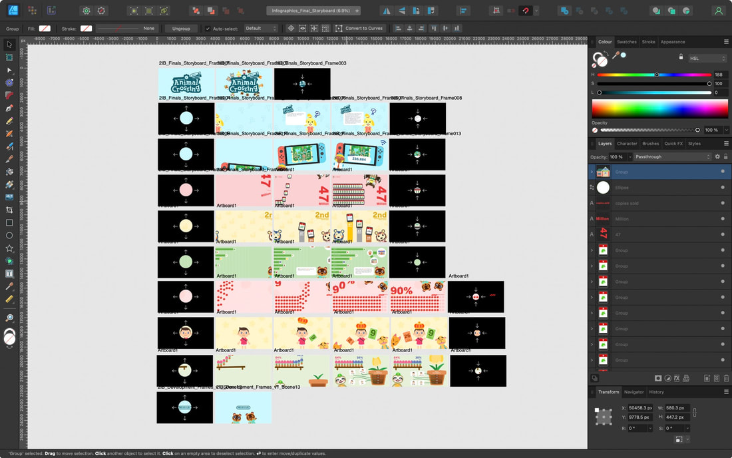Click the X position input field
Screen dimensions: 732x458
(640, 407)
